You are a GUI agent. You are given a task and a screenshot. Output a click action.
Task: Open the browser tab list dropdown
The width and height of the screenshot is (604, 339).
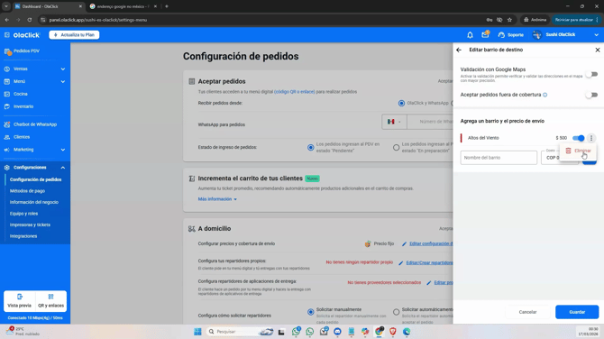(6, 6)
